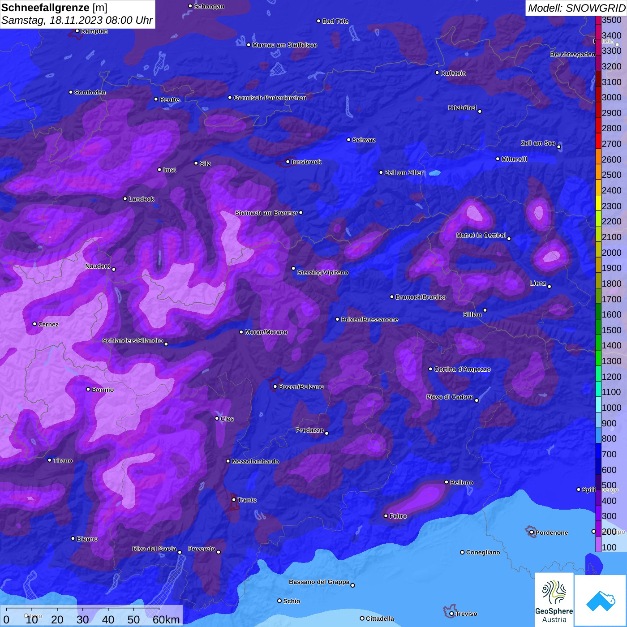Click the Feltre marker dot
The image size is (627, 627).
(386, 516)
